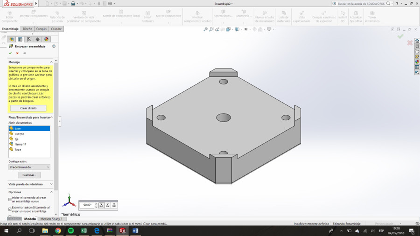Open Spotify from the Windows taskbar
Viewport: 420px width, 236px height.
pyautogui.click(x=71, y=231)
